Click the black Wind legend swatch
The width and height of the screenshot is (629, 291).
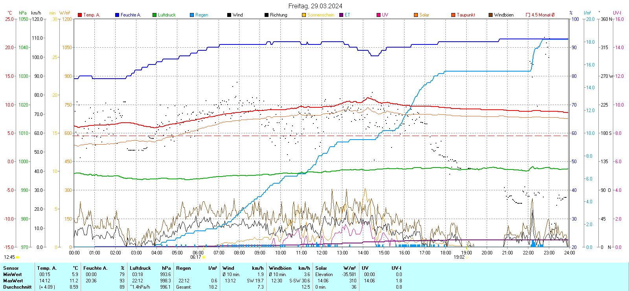[229, 15]
